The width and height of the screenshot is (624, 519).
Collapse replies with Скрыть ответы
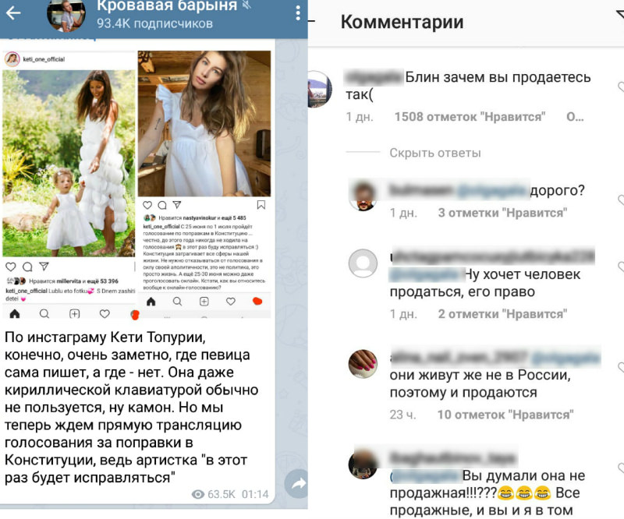pyautogui.click(x=435, y=153)
